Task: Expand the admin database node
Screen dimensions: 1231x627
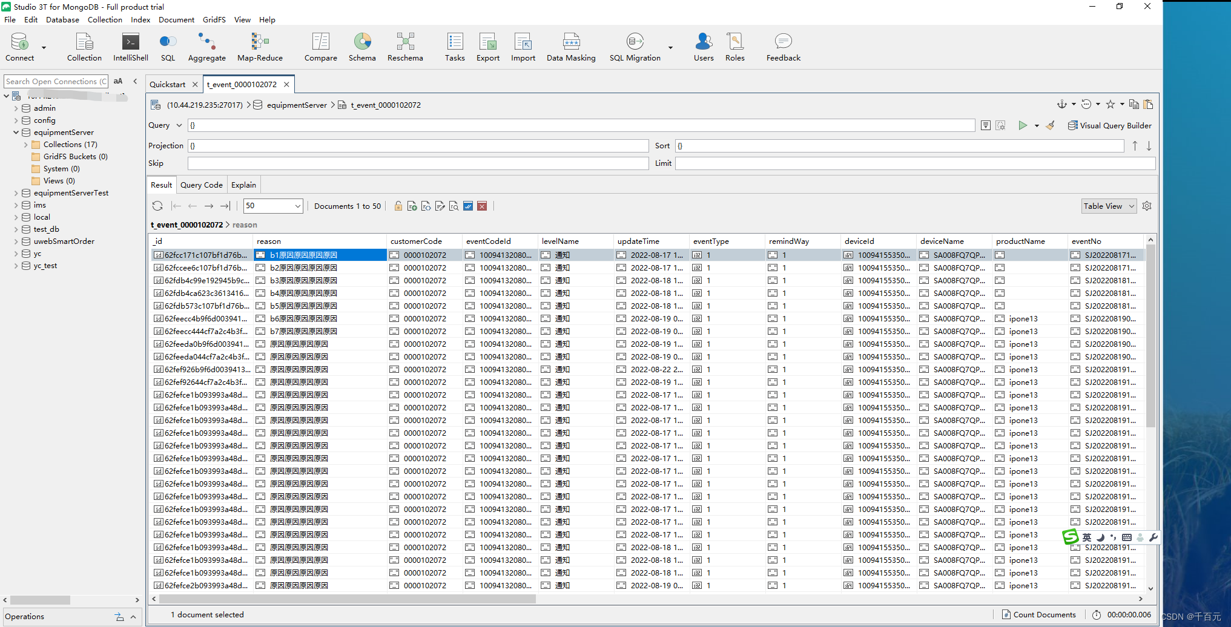Action: 16,108
